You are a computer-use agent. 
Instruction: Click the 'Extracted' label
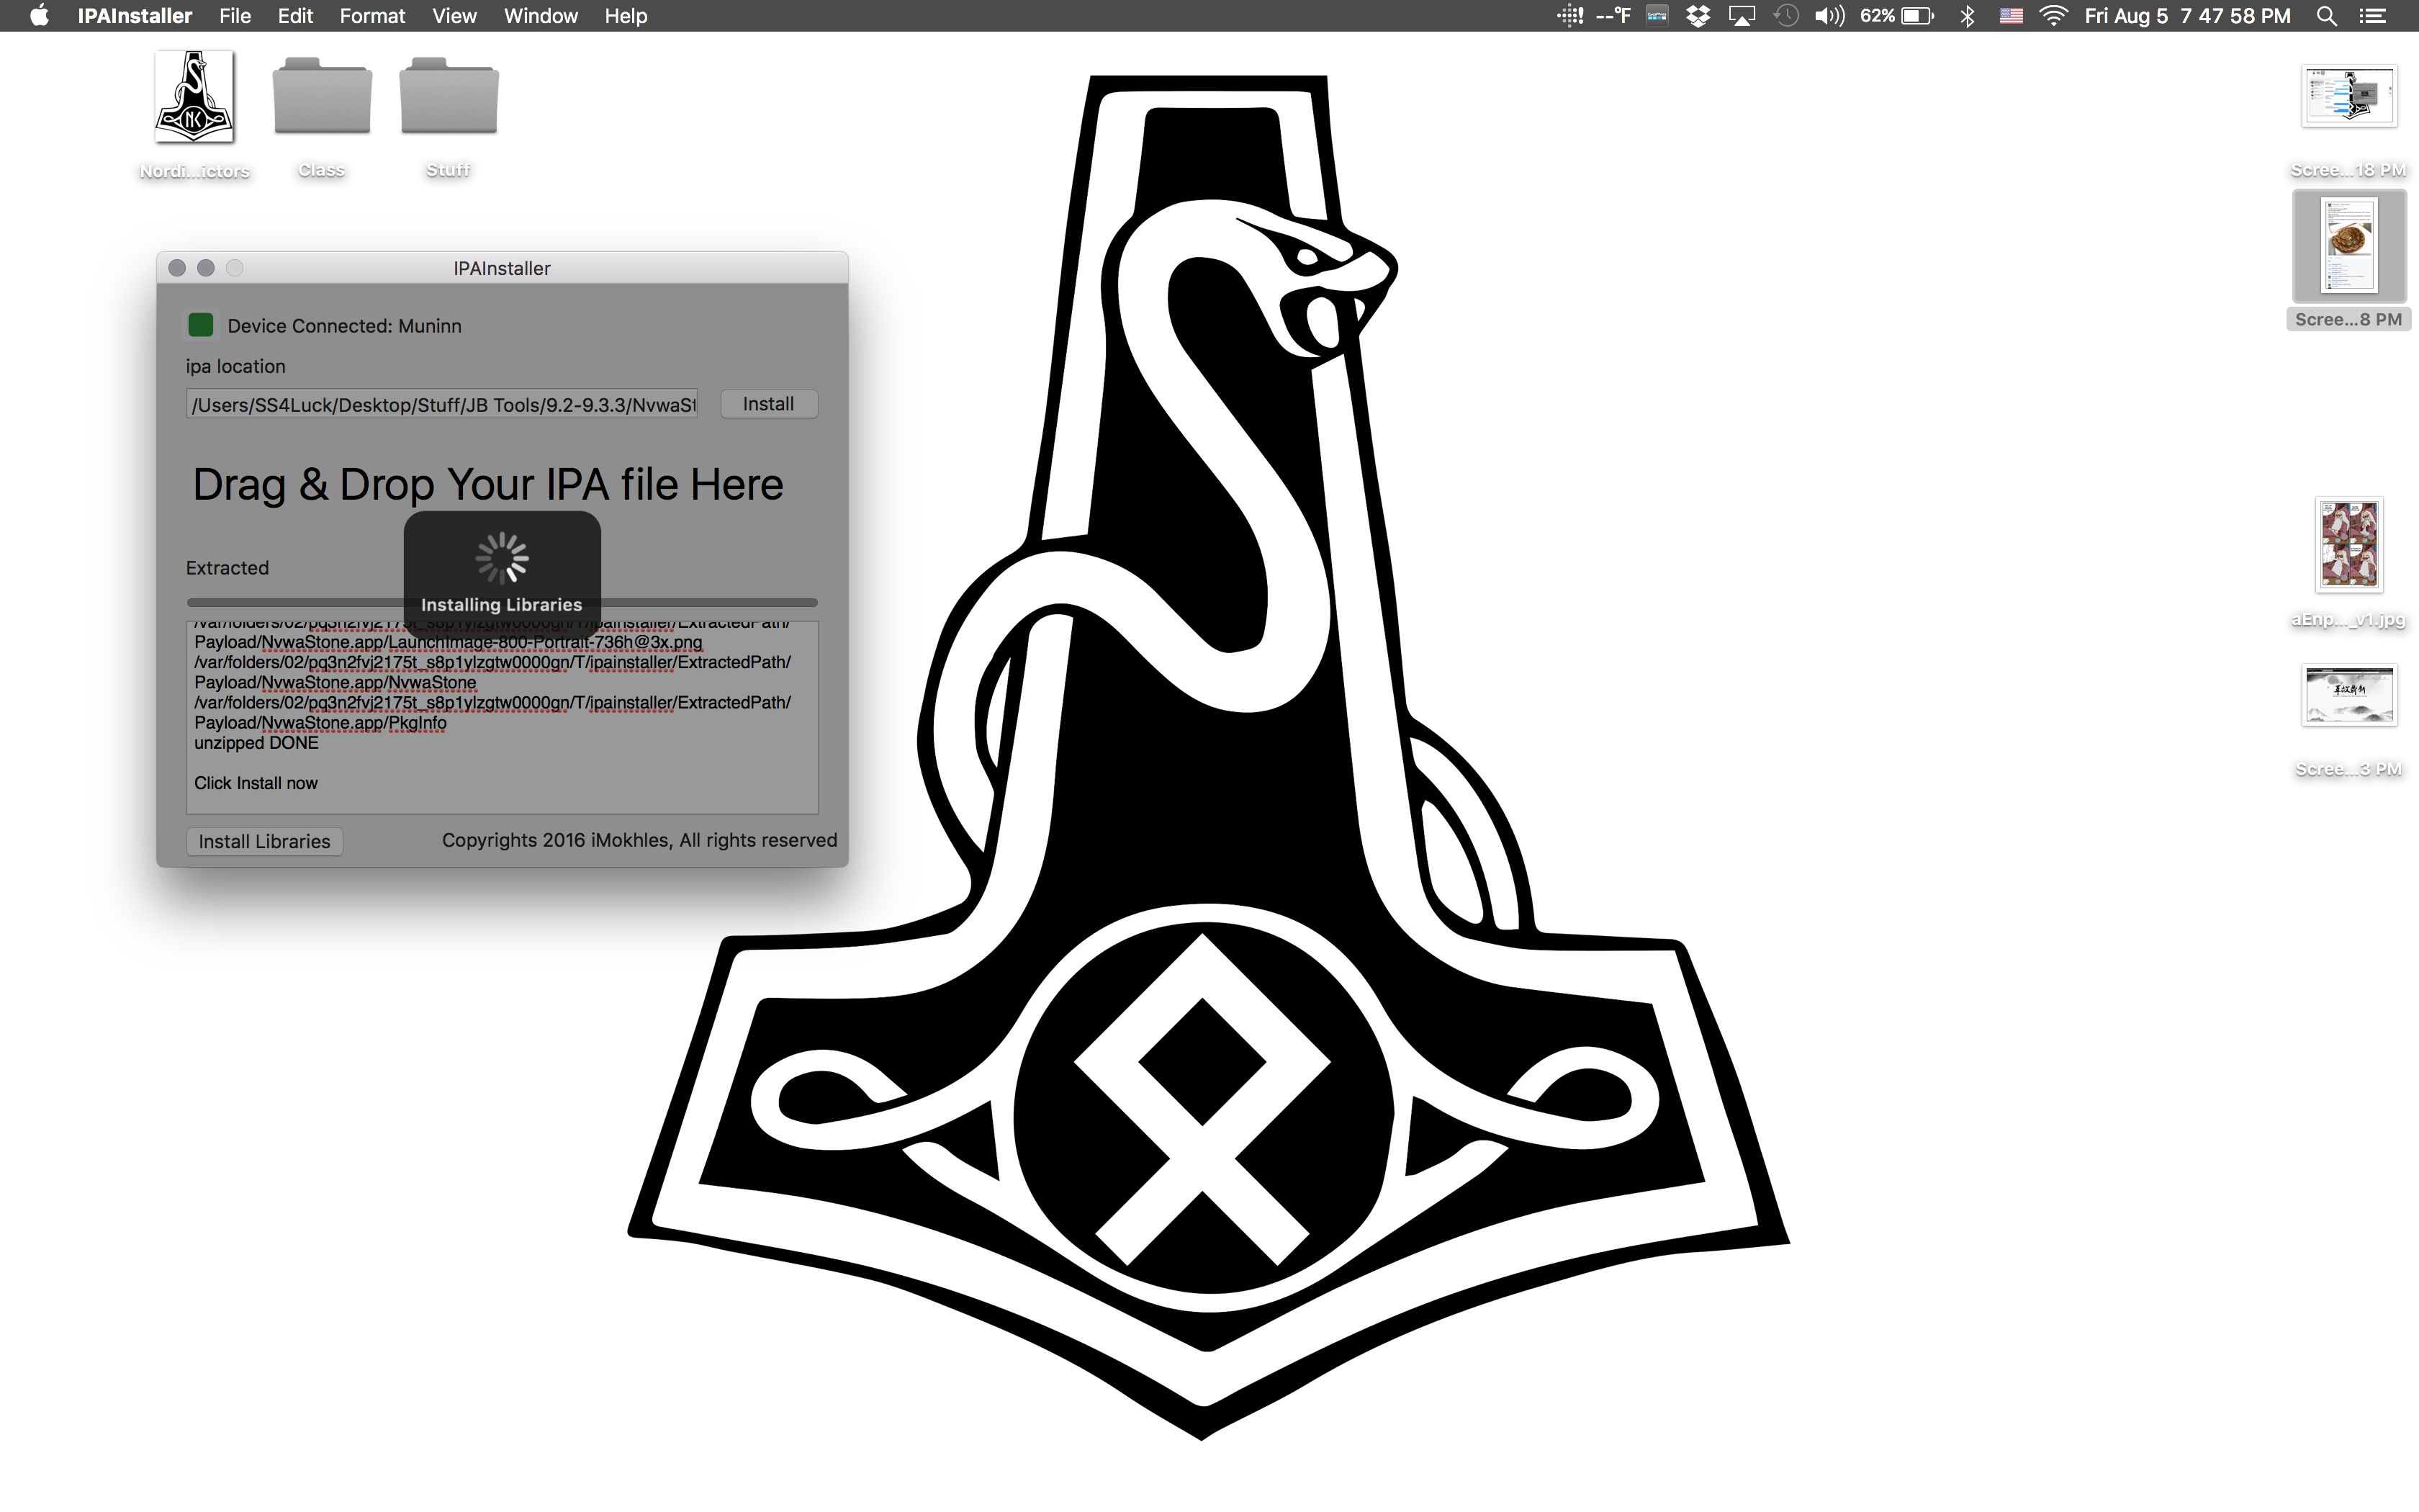pyautogui.click(x=228, y=568)
